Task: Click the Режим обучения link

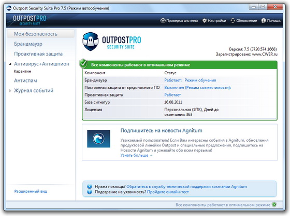Action: coord(200,80)
